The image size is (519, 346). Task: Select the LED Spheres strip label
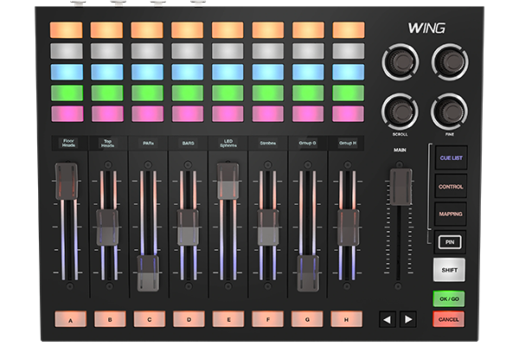[x=228, y=143]
